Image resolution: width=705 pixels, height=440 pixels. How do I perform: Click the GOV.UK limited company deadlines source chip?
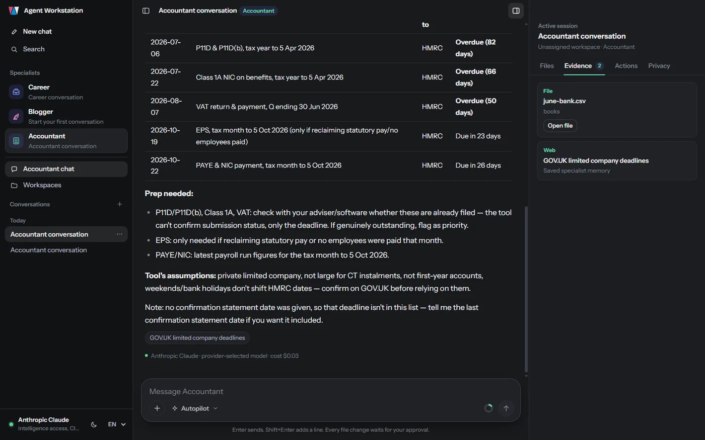(x=197, y=338)
